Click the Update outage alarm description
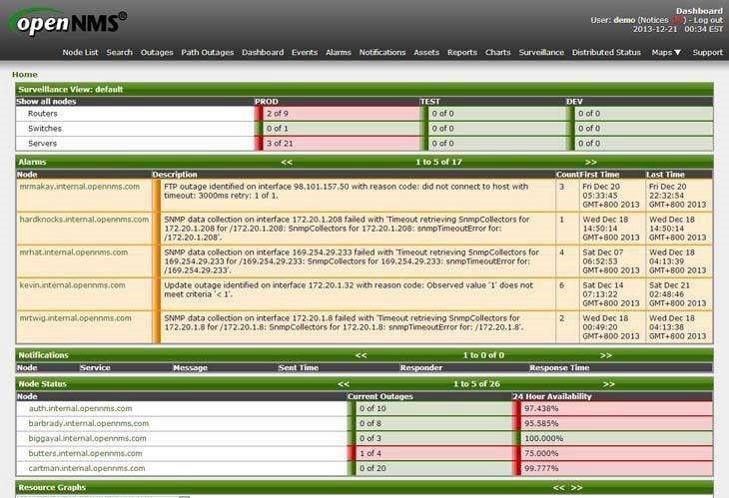The image size is (729, 498). point(349,289)
